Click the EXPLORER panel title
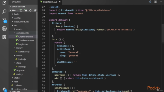Viewport: 164px width, 92px height. coord(16,2)
